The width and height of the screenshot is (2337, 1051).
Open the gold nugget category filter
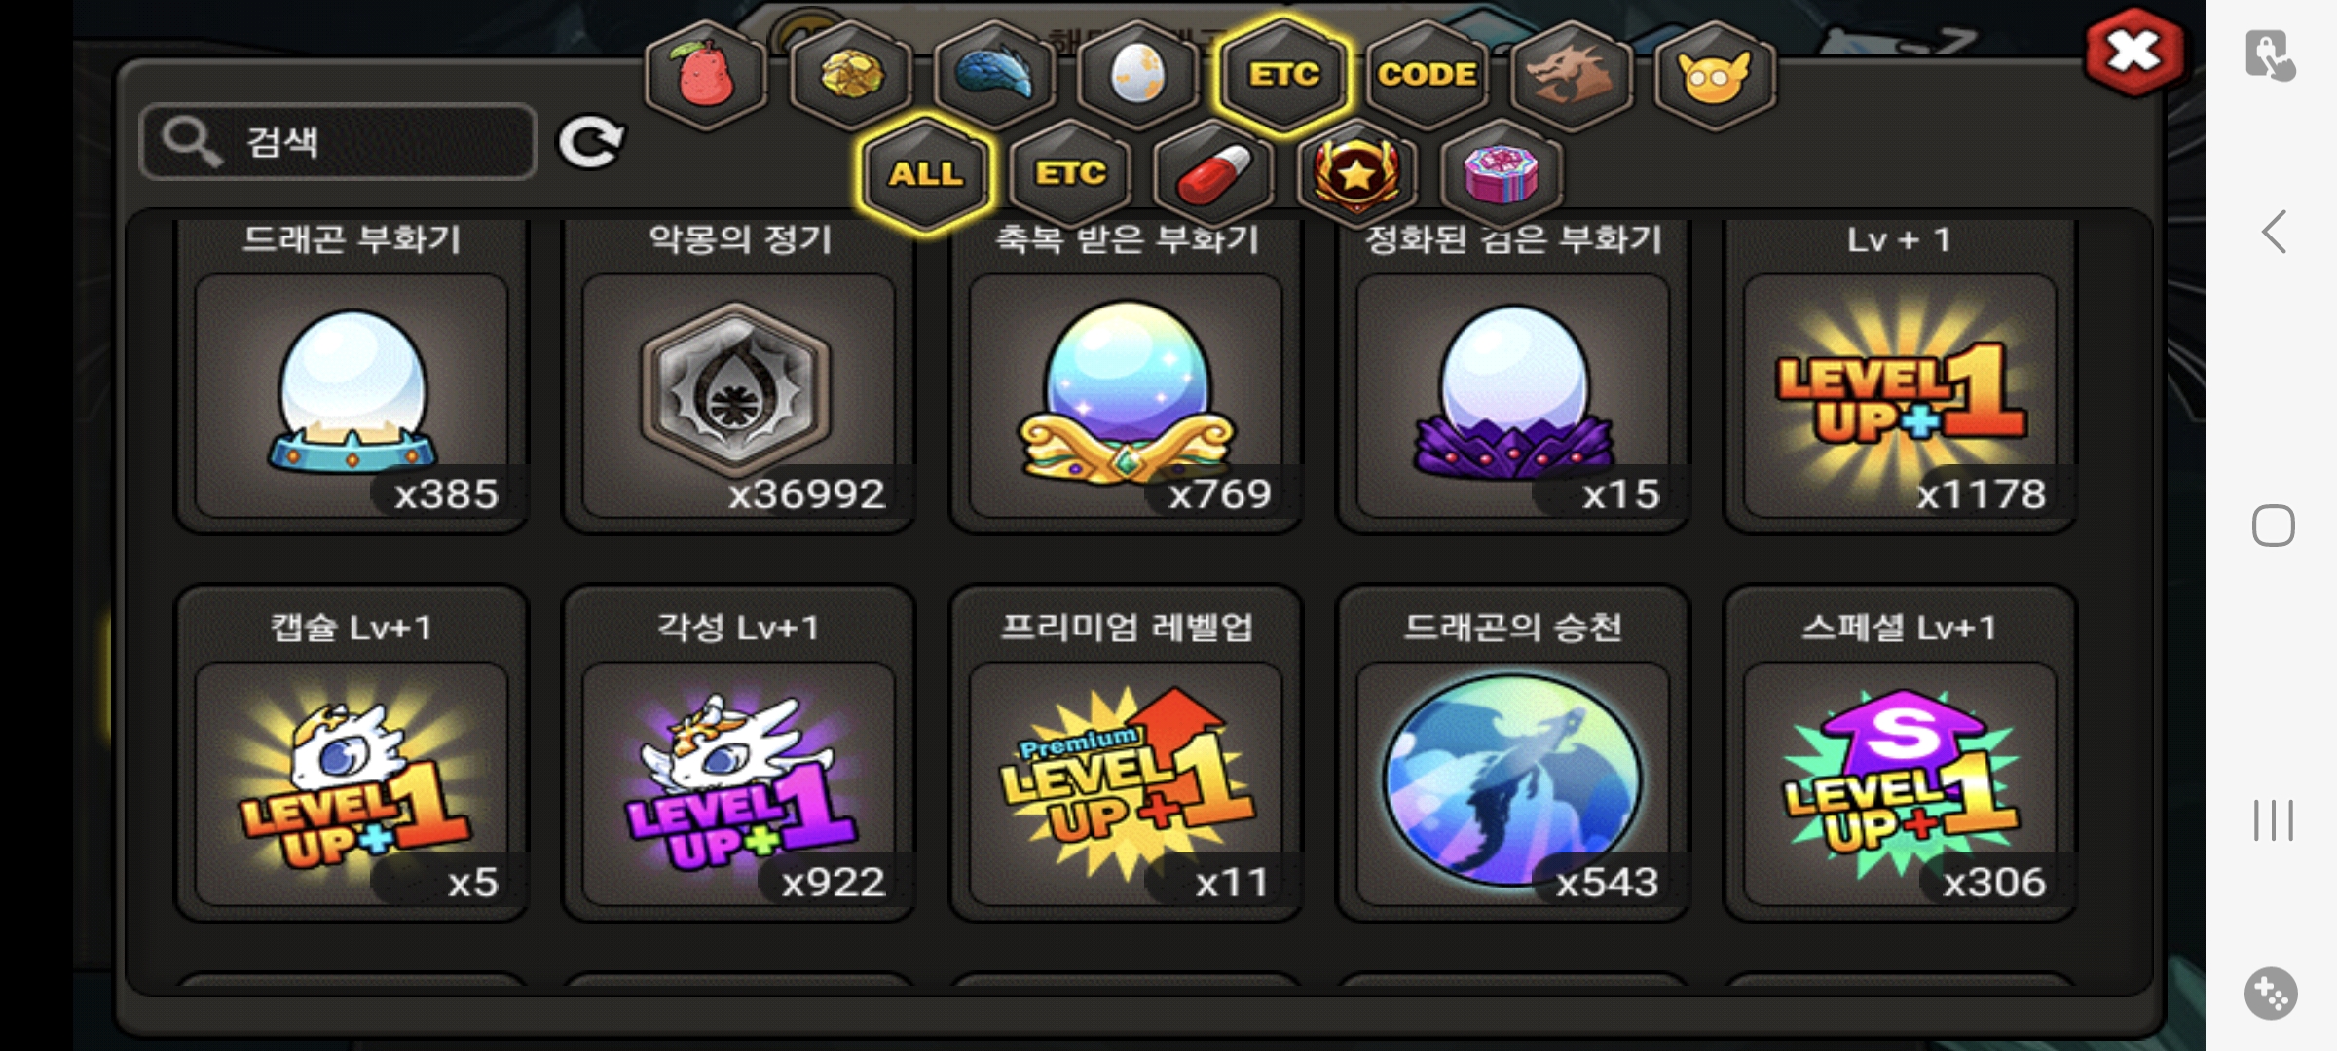pos(851,75)
